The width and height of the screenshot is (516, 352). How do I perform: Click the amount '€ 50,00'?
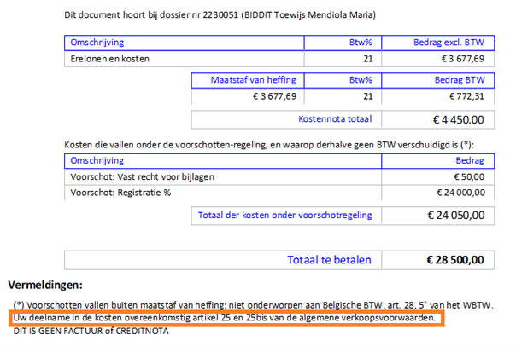(x=469, y=177)
